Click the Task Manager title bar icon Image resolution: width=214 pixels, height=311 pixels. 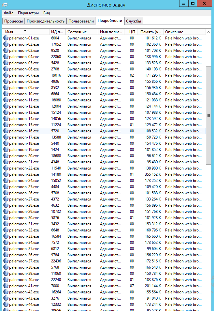(x=5, y=5)
